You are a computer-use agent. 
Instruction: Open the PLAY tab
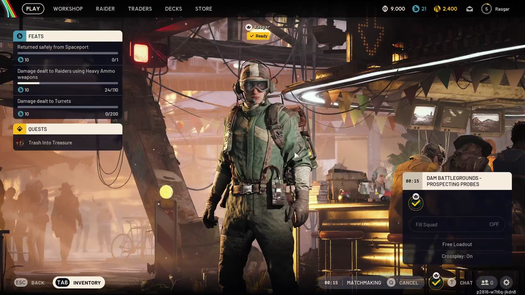tap(33, 9)
